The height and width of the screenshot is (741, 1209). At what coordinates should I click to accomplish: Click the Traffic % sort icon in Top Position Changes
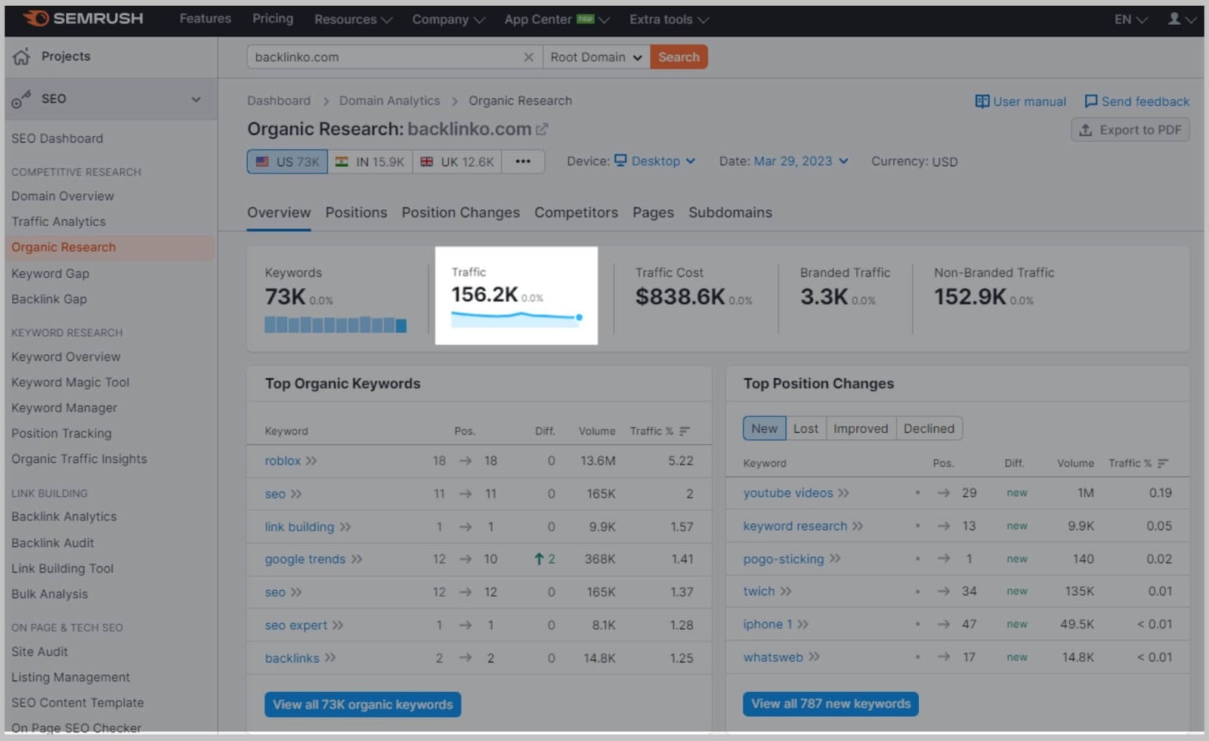point(1162,463)
